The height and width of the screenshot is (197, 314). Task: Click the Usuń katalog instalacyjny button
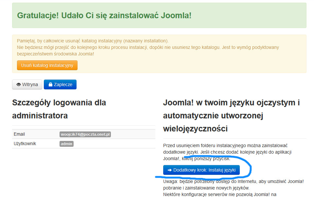tap(47, 65)
